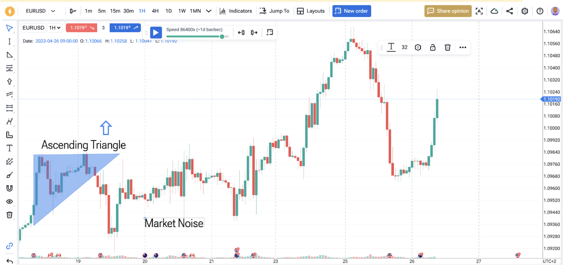Select the cursor/arrow tool at toolbar top
Screen dimensions: 564x271
pyautogui.click(x=9, y=28)
